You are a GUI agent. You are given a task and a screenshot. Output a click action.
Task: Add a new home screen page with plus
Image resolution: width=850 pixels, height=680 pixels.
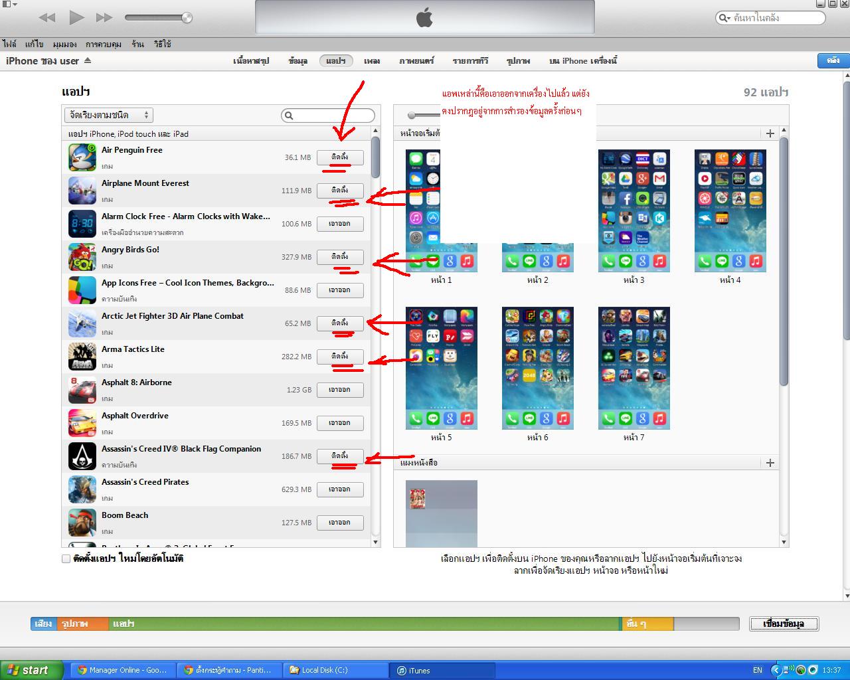pos(770,133)
